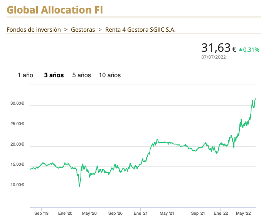Click the 30.00€ y-axis label
This screenshot has width=261, height=224.
[17, 104]
